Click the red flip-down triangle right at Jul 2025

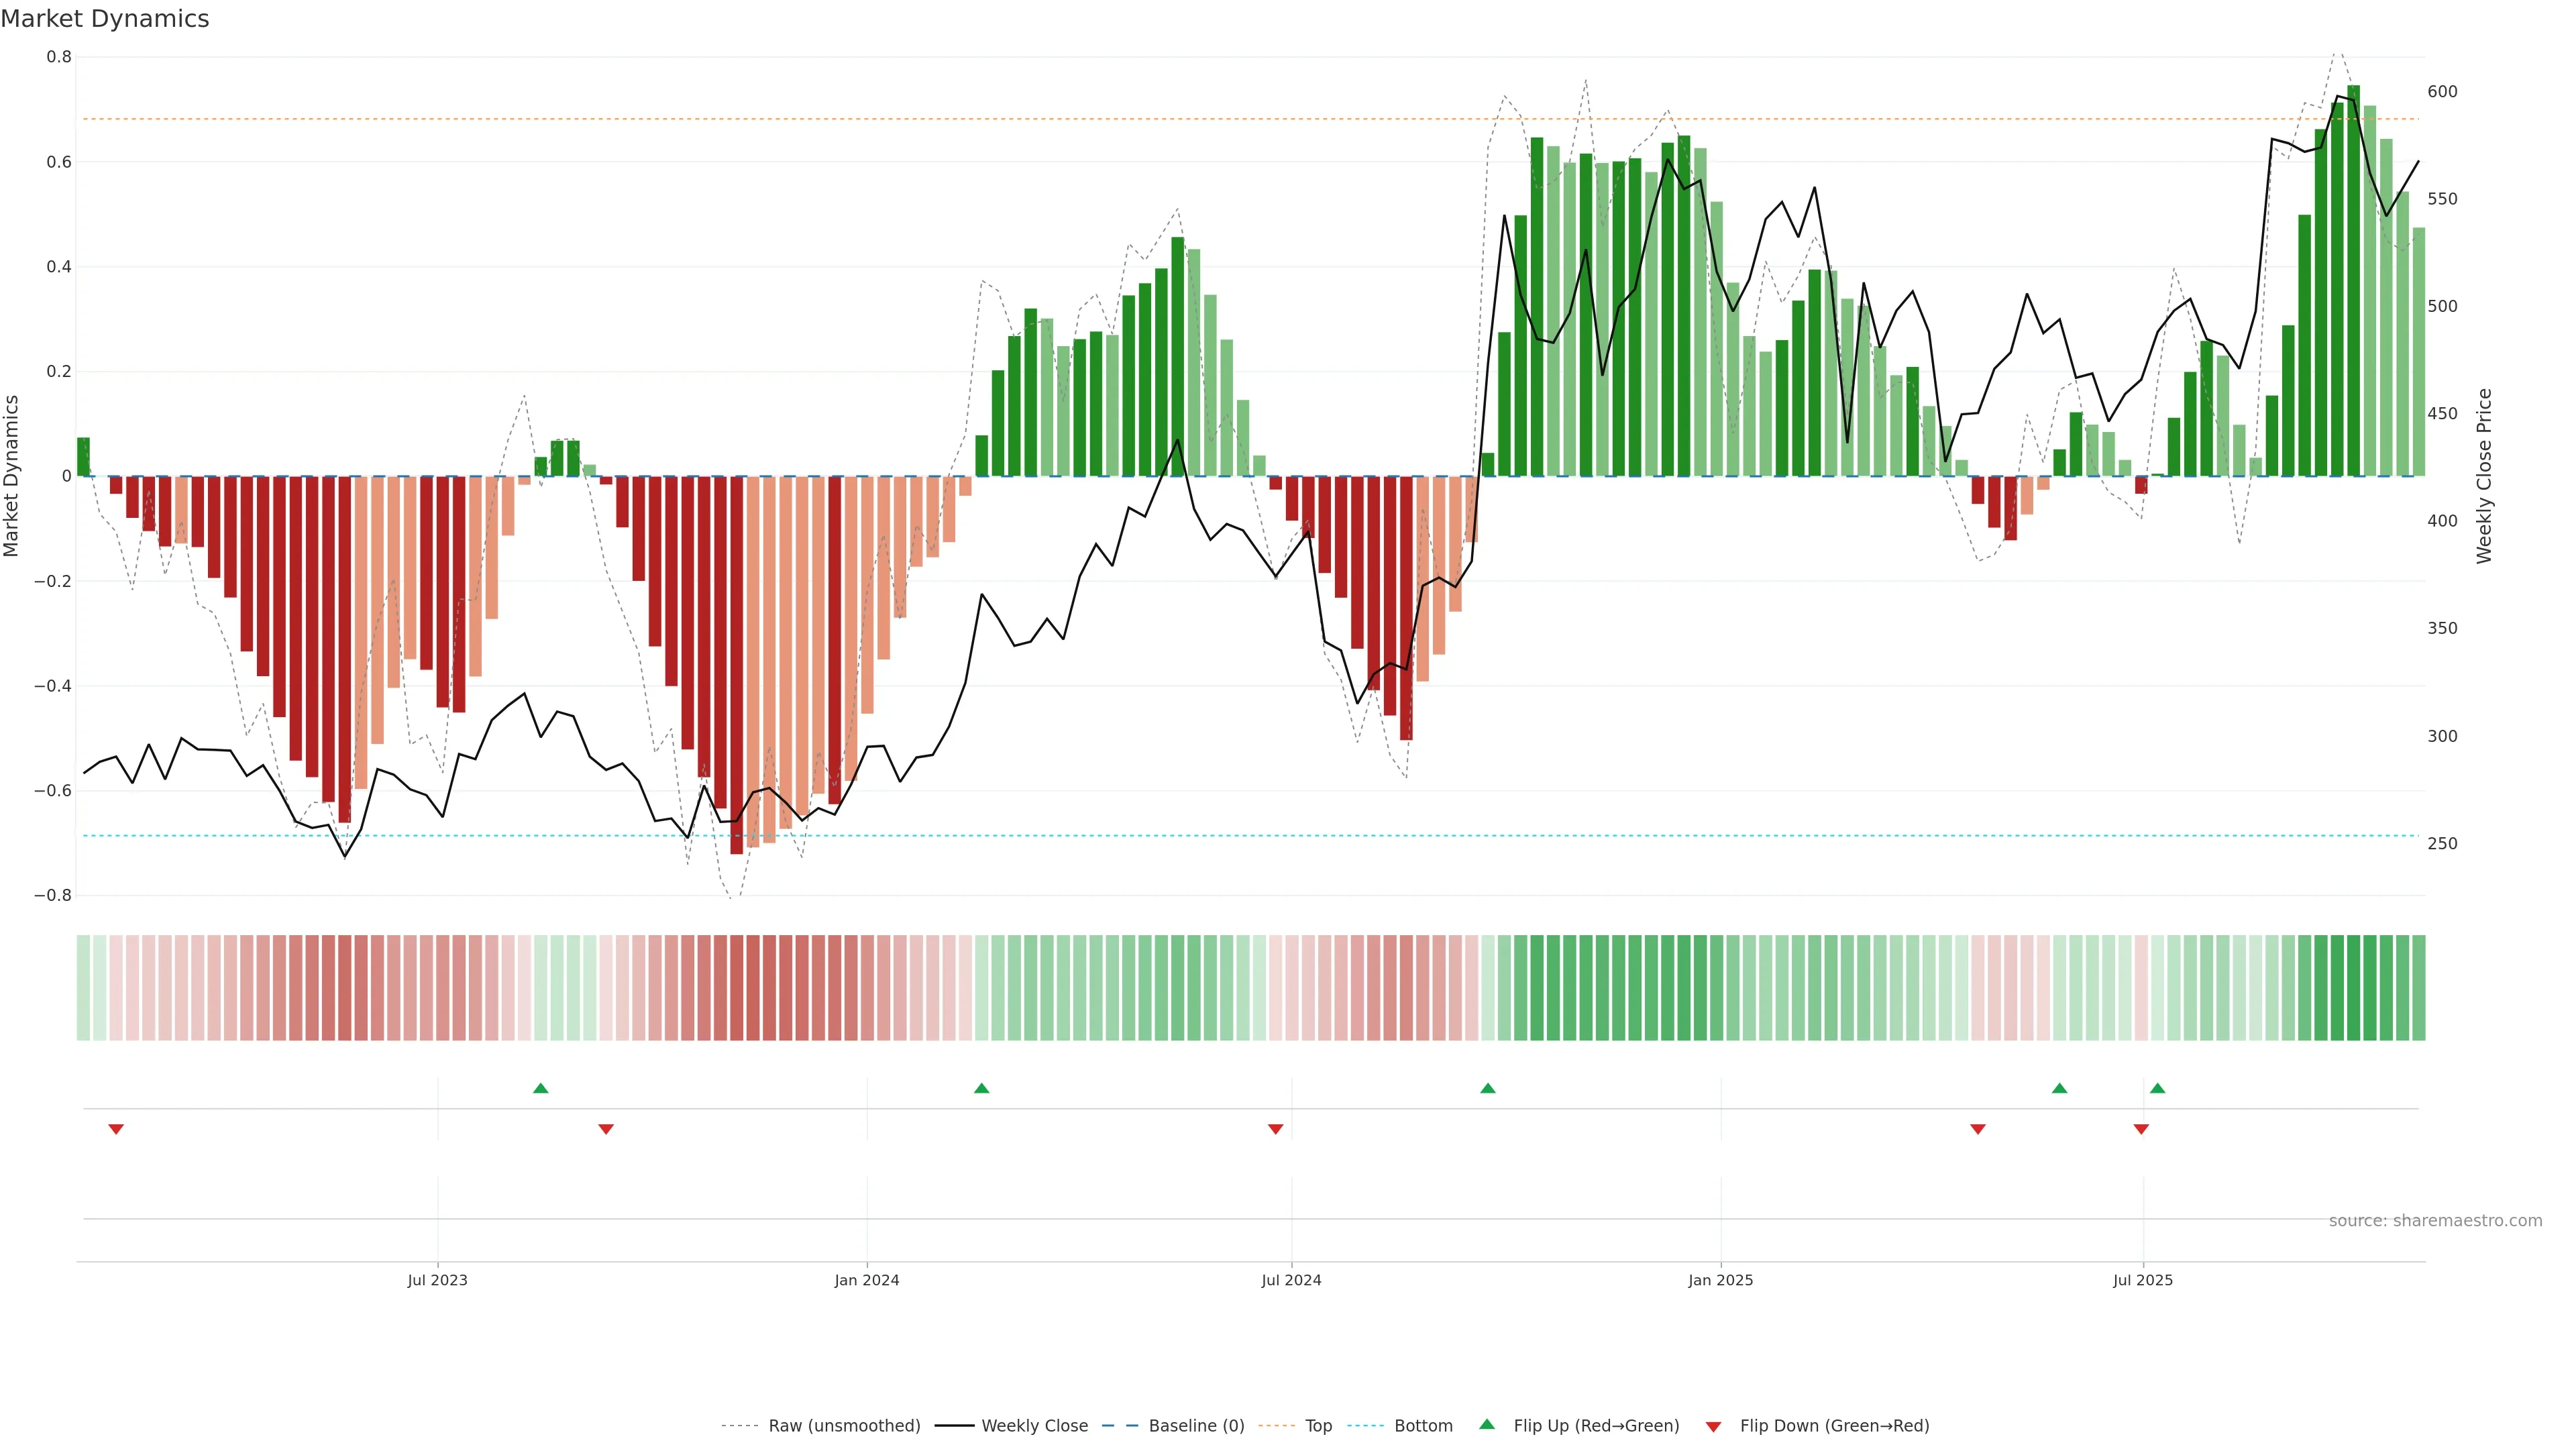2141,1129
